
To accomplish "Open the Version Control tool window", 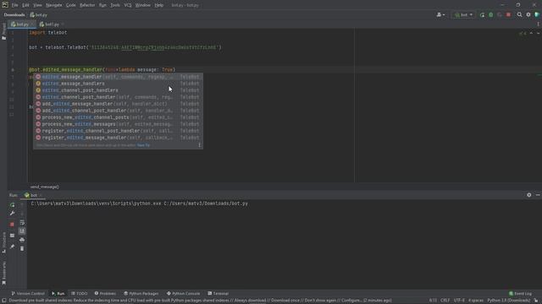I will [28, 294].
